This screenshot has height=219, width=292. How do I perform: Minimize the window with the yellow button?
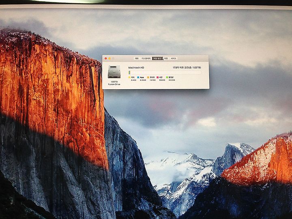(109, 58)
